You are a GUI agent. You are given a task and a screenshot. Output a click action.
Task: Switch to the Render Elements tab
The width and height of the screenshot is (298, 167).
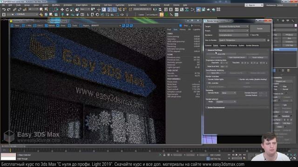click(252, 45)
